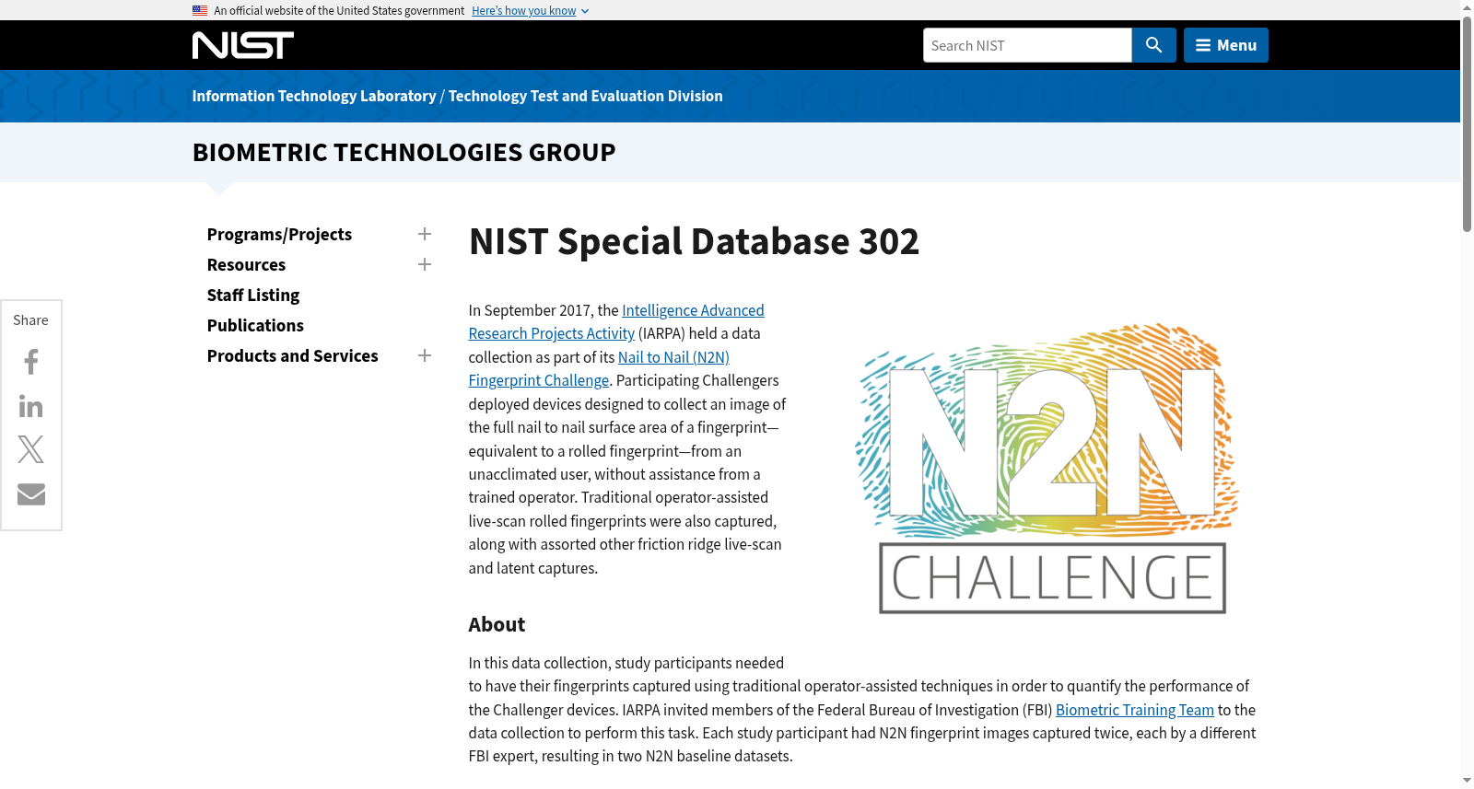Viewport: 1474px width, 789px height.
Task: Share page on Facebook
Action: point(31,362)
